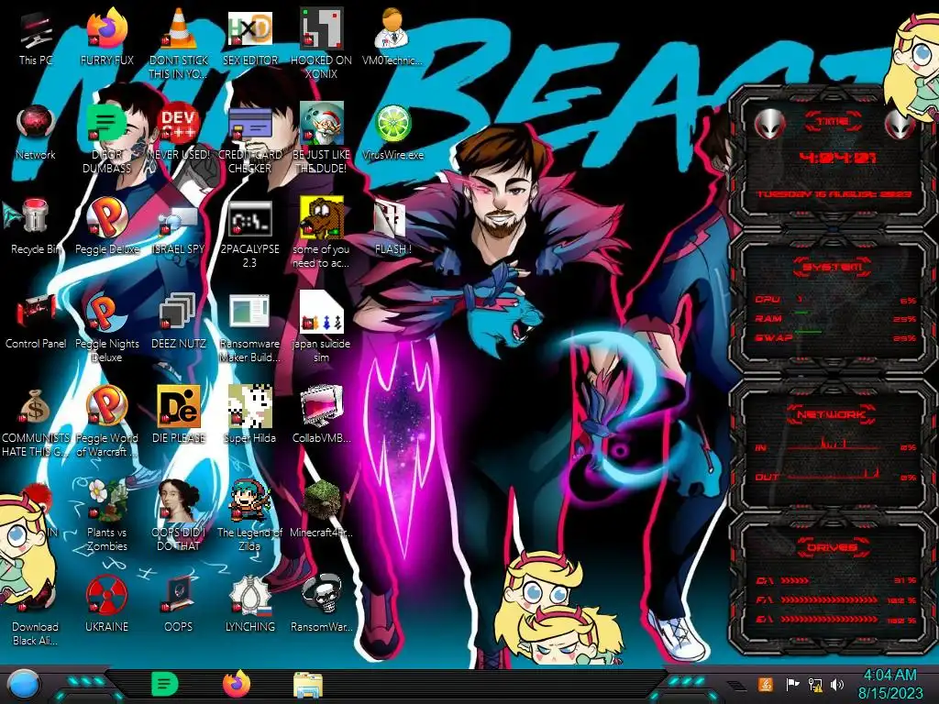The height and width of the screenshot is (704, 939).
Task: Open 2PACALYPSE 2.3 command prompt icon
Action: pos(249,232)
